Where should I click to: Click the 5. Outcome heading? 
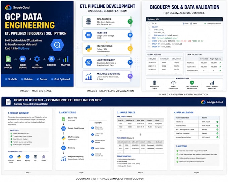click(x=181, y=146)
